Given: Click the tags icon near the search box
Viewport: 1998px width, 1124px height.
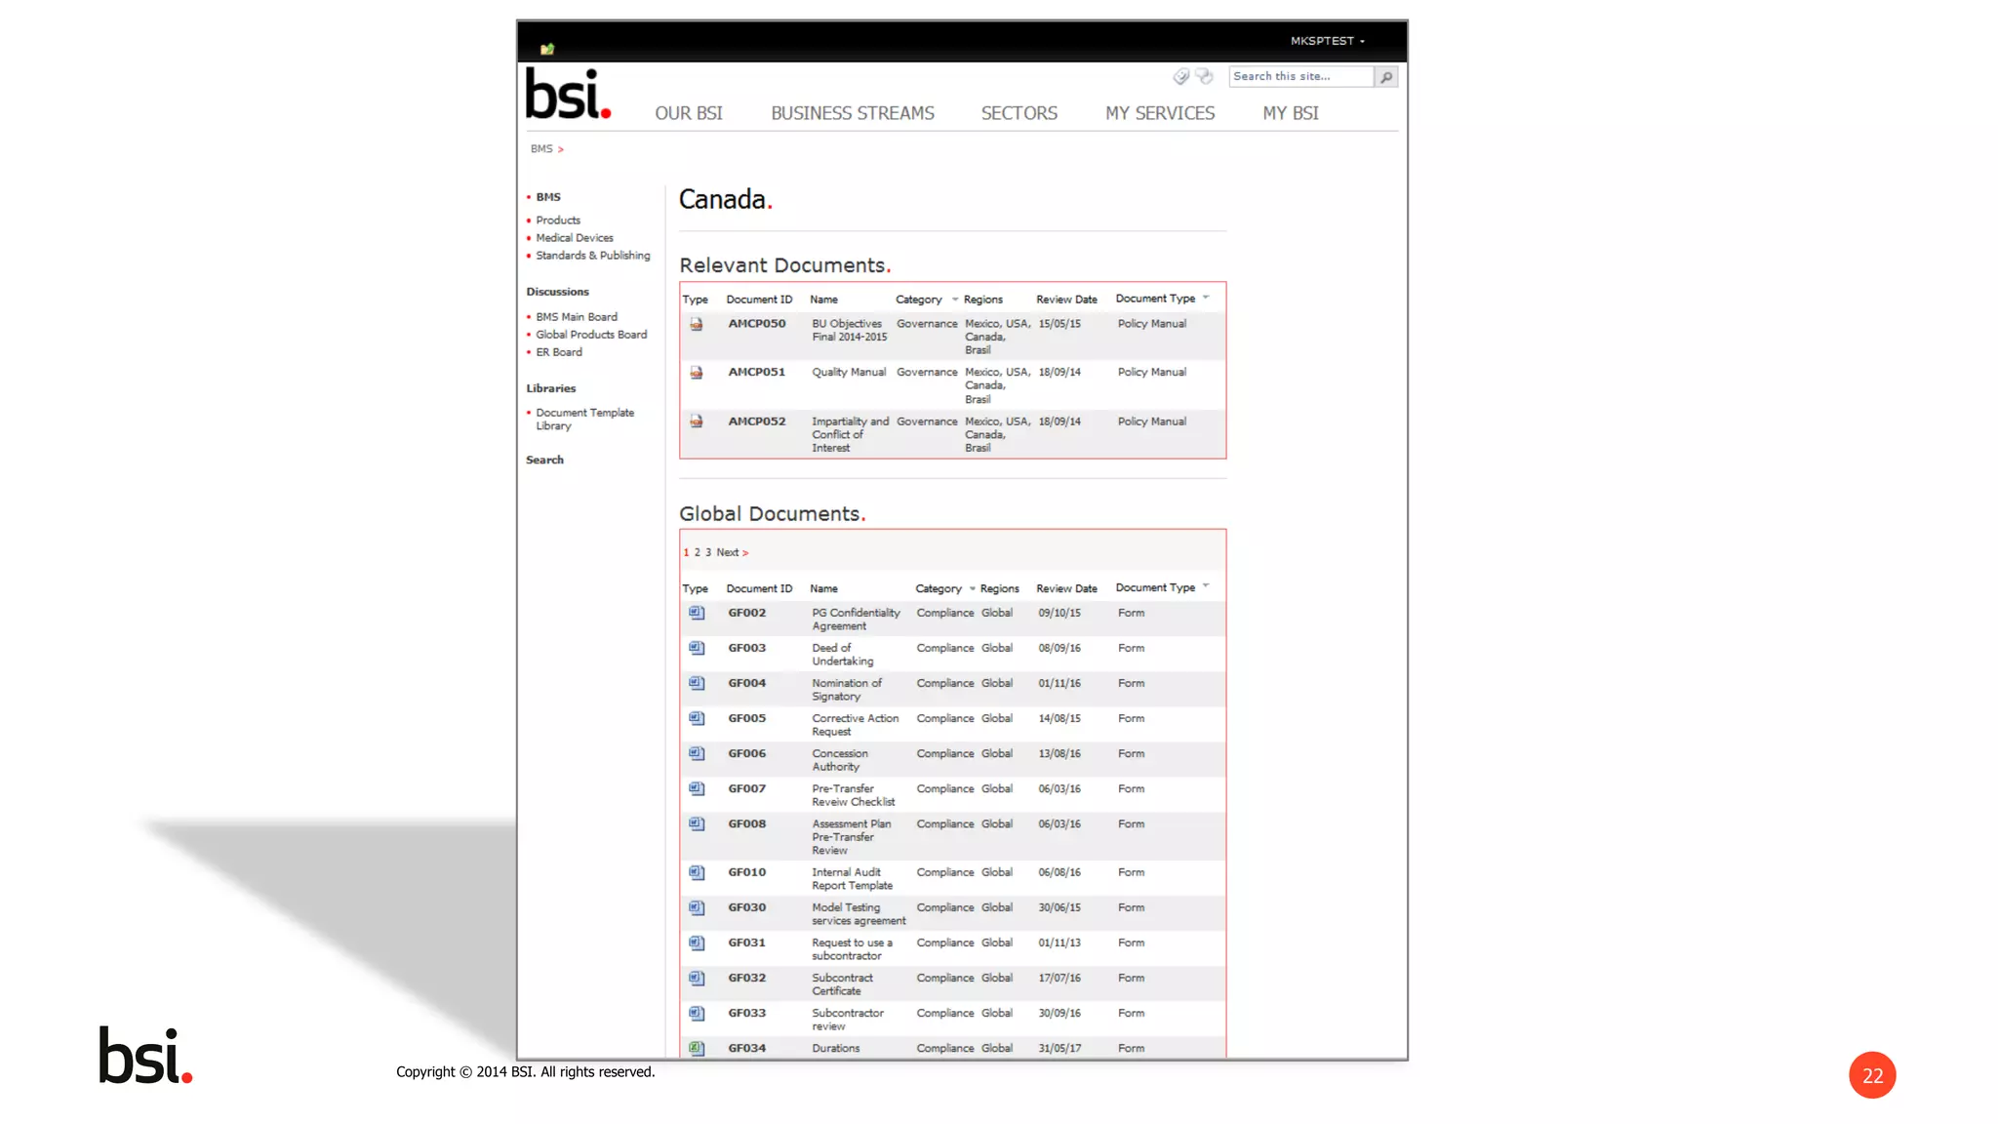Looking at the screenshot, I should (1181, 76).
